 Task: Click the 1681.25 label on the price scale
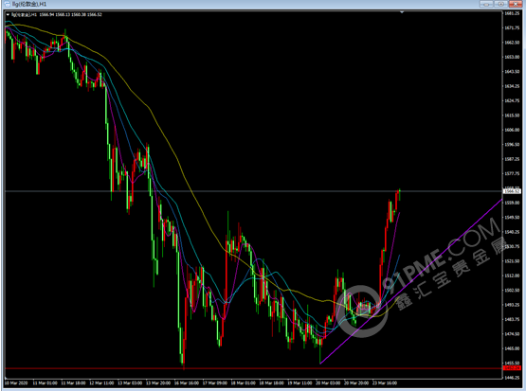pos(512,13)
